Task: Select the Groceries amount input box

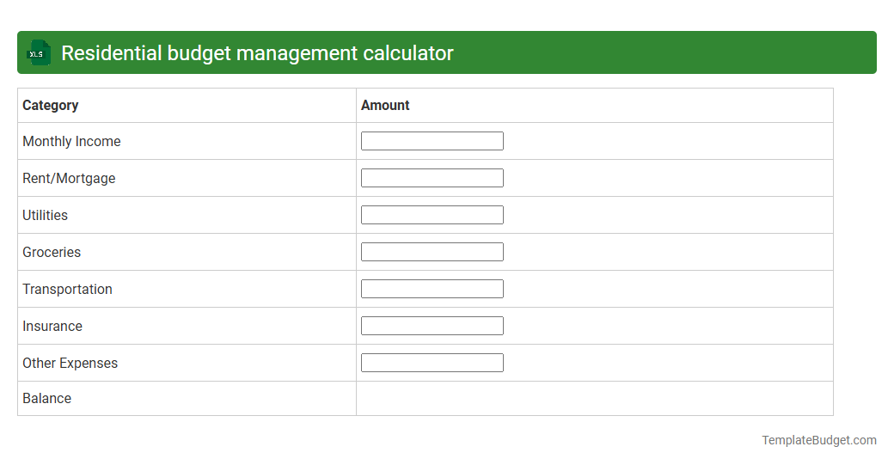Action: point(432,252)
